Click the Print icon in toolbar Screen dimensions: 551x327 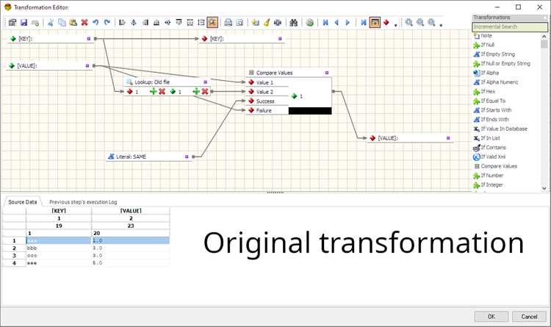pyautogui.click(x=228, y=23)
